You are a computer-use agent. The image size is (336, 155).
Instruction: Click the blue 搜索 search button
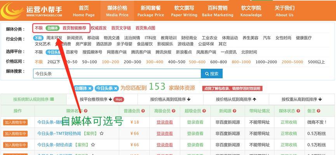pyautogui.click(x=212, y=74)
